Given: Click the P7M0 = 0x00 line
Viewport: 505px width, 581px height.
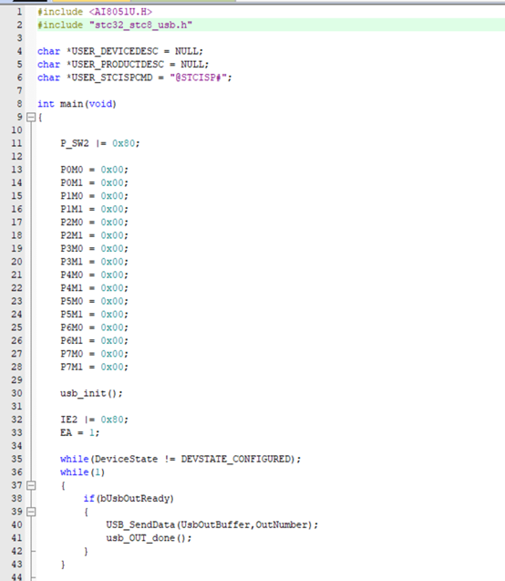Looking at the screenshot, I should coord(95,354).
